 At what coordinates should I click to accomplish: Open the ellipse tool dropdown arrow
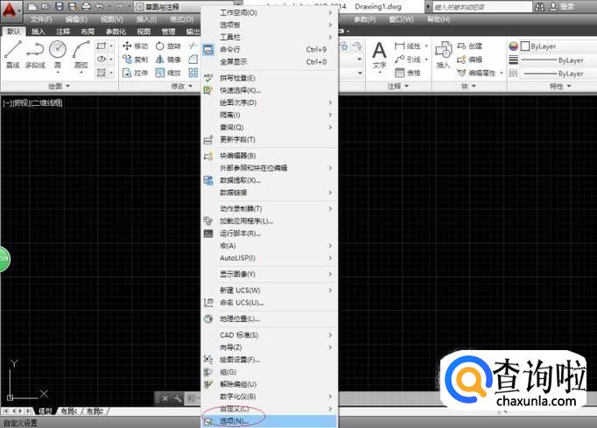tap(111, 60)
